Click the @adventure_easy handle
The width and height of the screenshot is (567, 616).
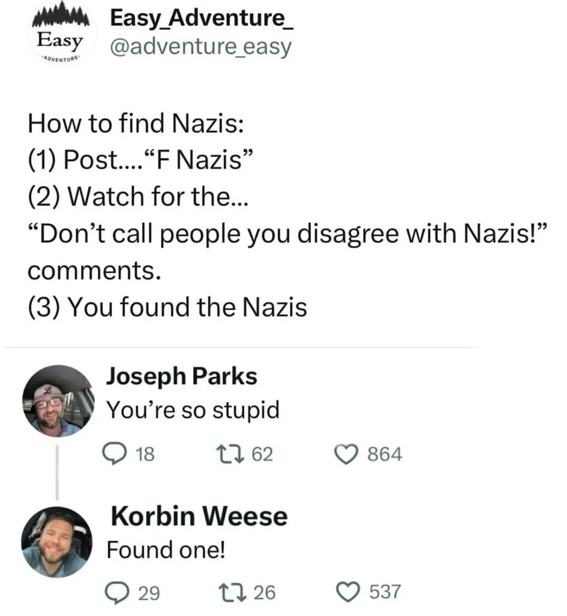click(200, 47)
